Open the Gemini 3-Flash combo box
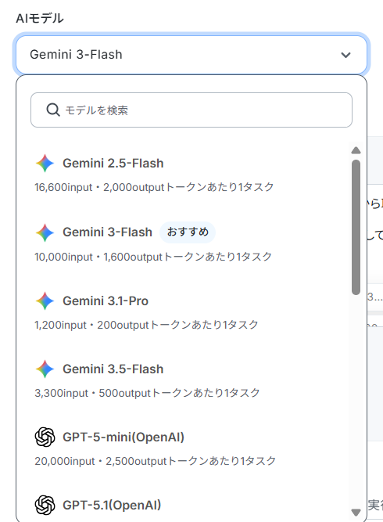 (x=191, y=55)
